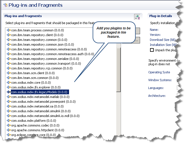The height and width of the screenshot is (143, 185).
Task: Select com.ibm.team.repository.common.remoteaccess (0.0.0) entry
Action: [x=49, y=49]
